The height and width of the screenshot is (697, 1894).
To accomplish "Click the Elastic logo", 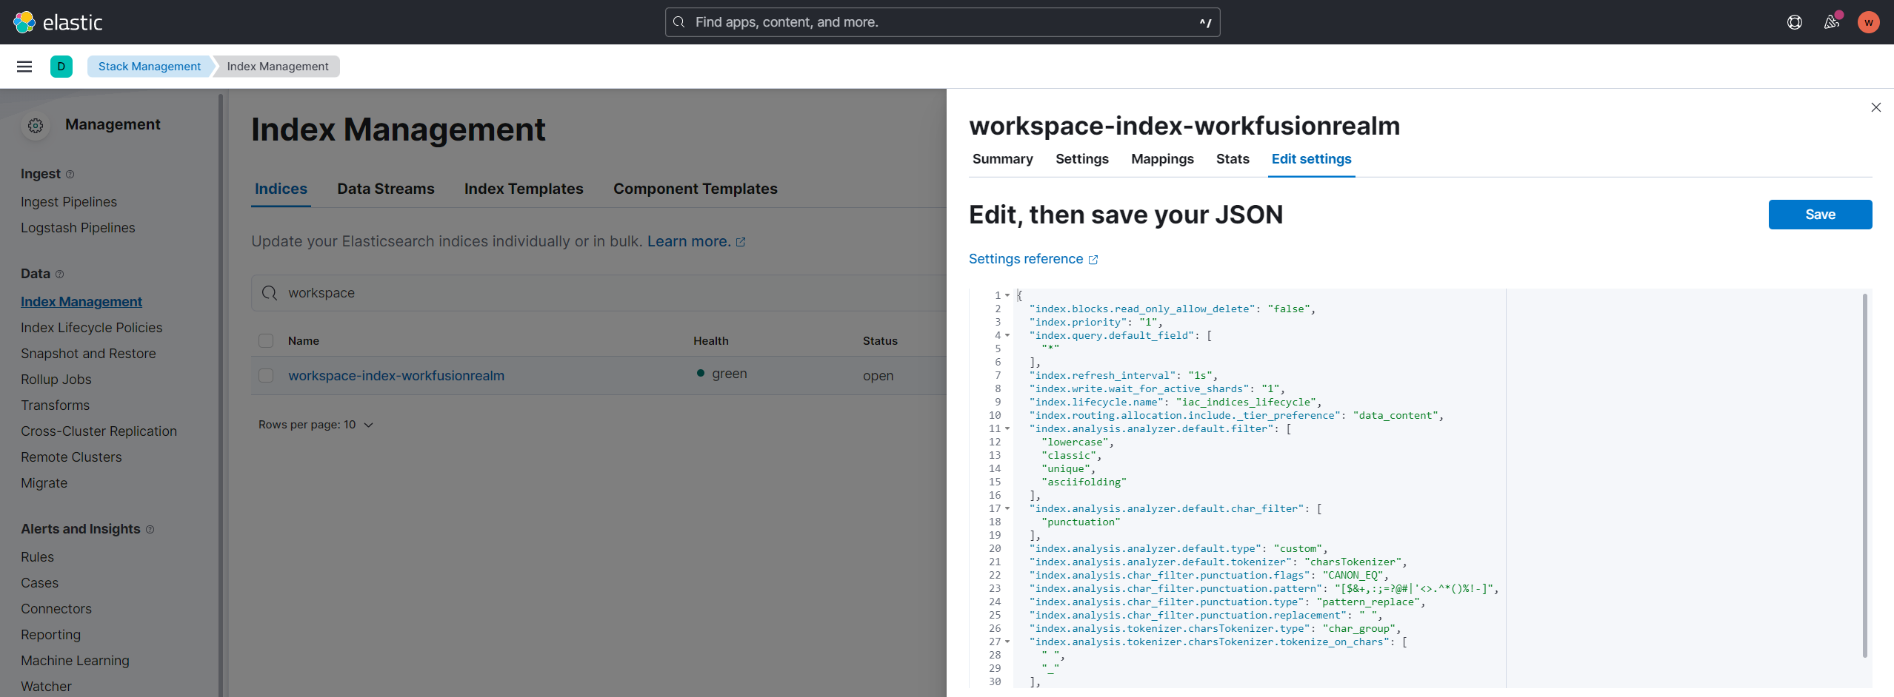I will (x=58, y=22).
